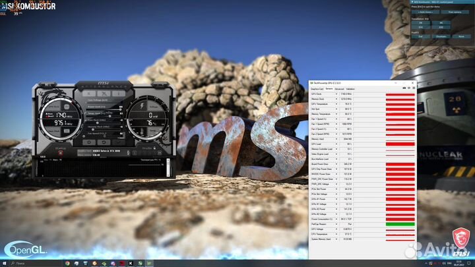Adjust the Afterburner Memory Clock slider
Image resolution: width=475 pixels, height=267 pixels.
(104, 130)
